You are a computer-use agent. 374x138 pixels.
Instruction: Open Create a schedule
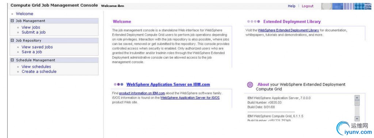(39, 72)
